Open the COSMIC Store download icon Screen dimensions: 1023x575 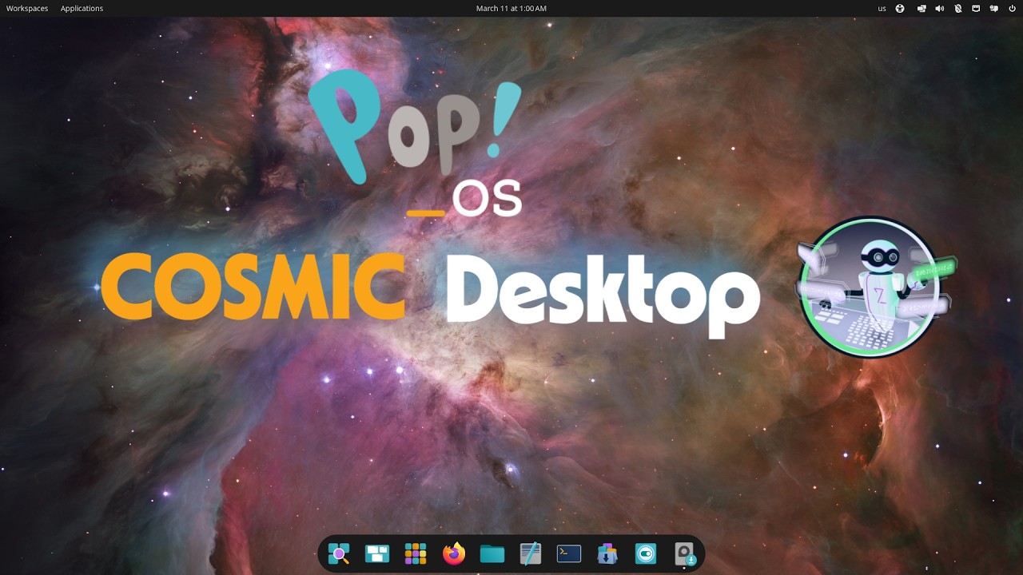(x=607, y=553)
